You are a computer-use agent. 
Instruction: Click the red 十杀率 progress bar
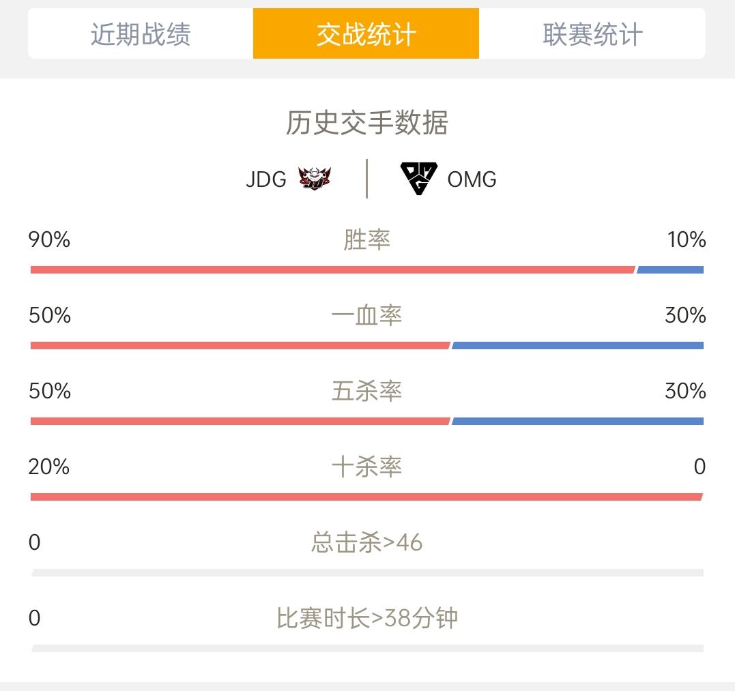coord(367,497)
